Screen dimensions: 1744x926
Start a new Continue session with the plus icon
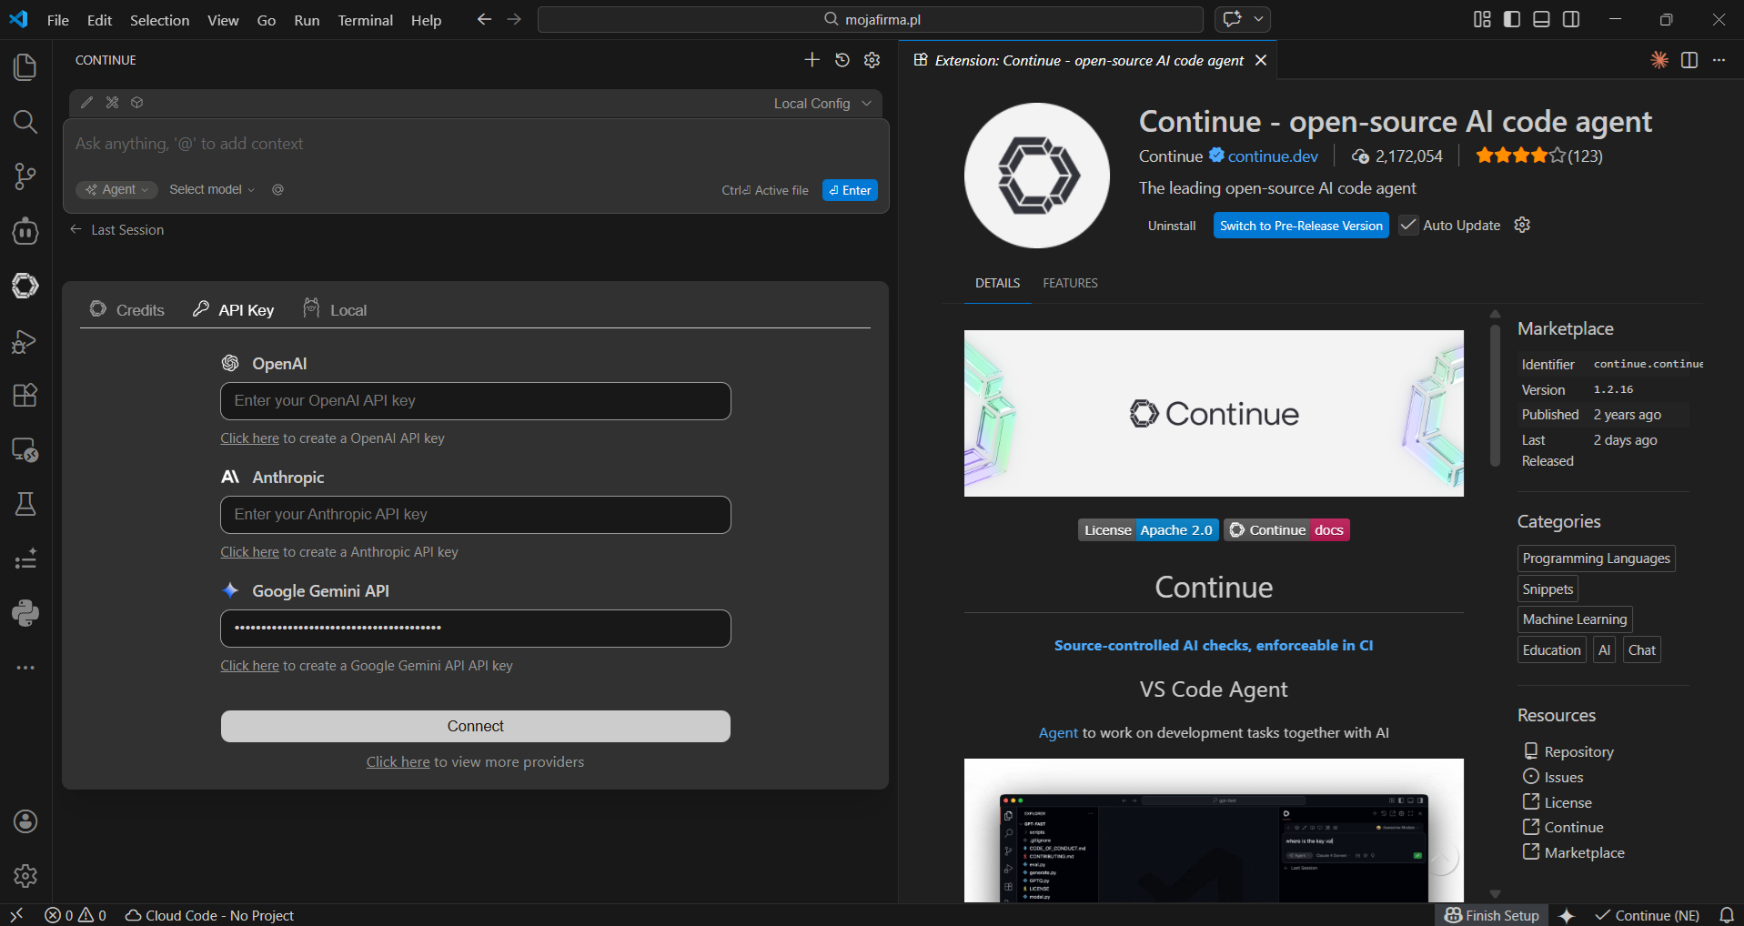pos(812,60)
